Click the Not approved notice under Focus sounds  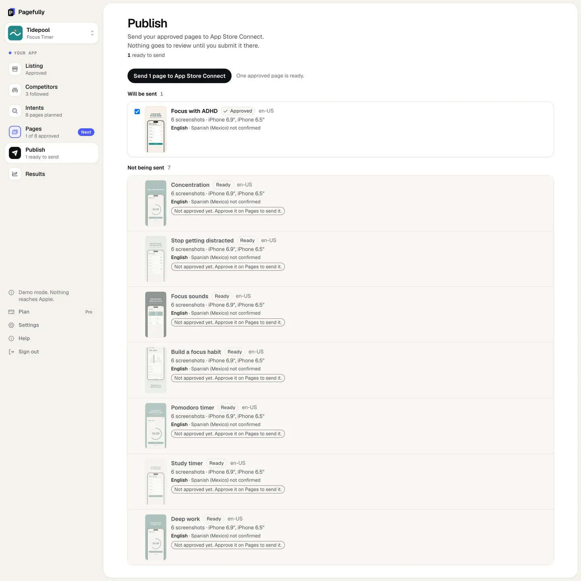tap(228, 322)
